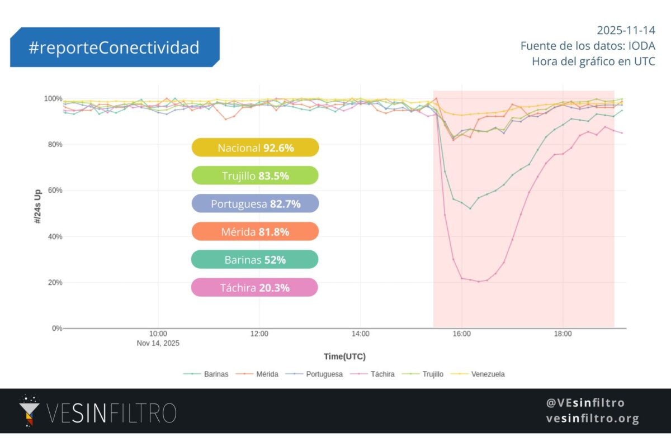671x447 pixels.
Task: Click the Portuguesa 82.7% pill
Action: [255, 203]
